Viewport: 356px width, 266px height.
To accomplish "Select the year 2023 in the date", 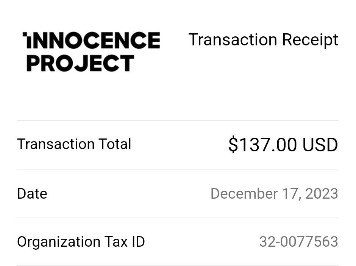I will point(322,194).
